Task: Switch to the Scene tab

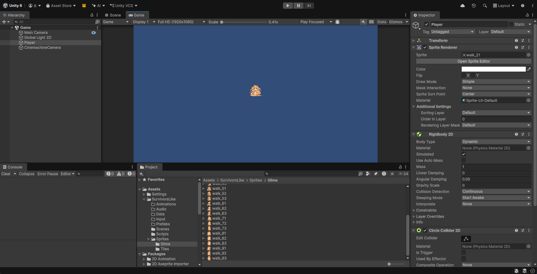Action: point(113,15)
